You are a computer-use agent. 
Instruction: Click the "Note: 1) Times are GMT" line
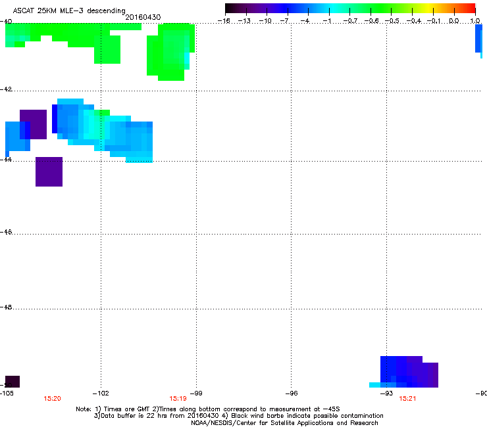[x=208, y=409]
